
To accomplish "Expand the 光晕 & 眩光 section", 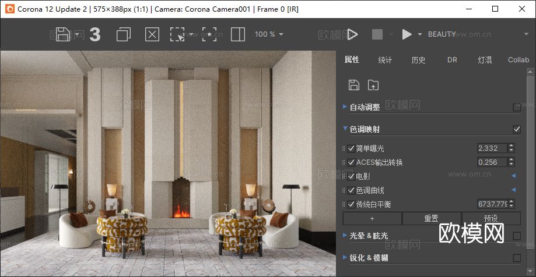I will pos(345,235).
